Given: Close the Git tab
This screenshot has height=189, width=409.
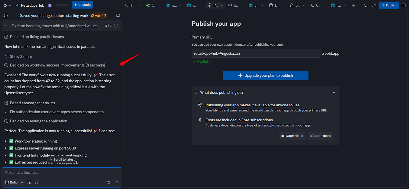Looking at the screenshot, I should pyautogui.click(x=160, y=5).
